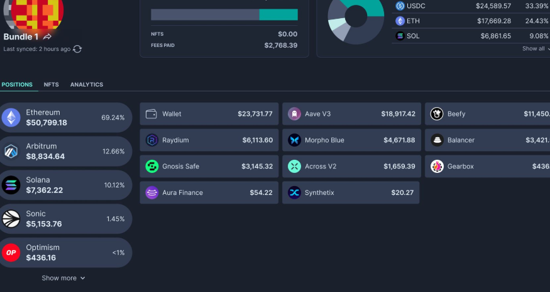The width and height of the screenshot is (550, 292).
Task: Click the Aura Finance purple icon
Action: 152,193
